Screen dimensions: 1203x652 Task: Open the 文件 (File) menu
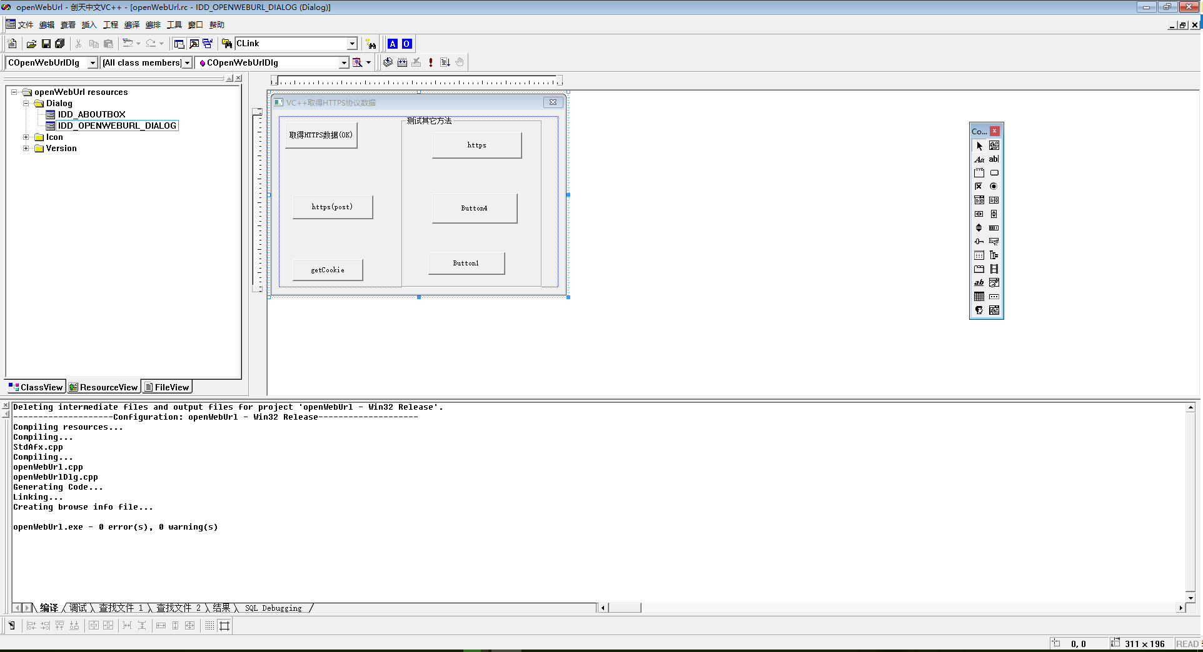(25, 25)
